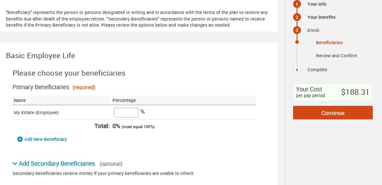382x185 pixels.
Task: Click the step 1 circle icon
Action: click(297, 4)
